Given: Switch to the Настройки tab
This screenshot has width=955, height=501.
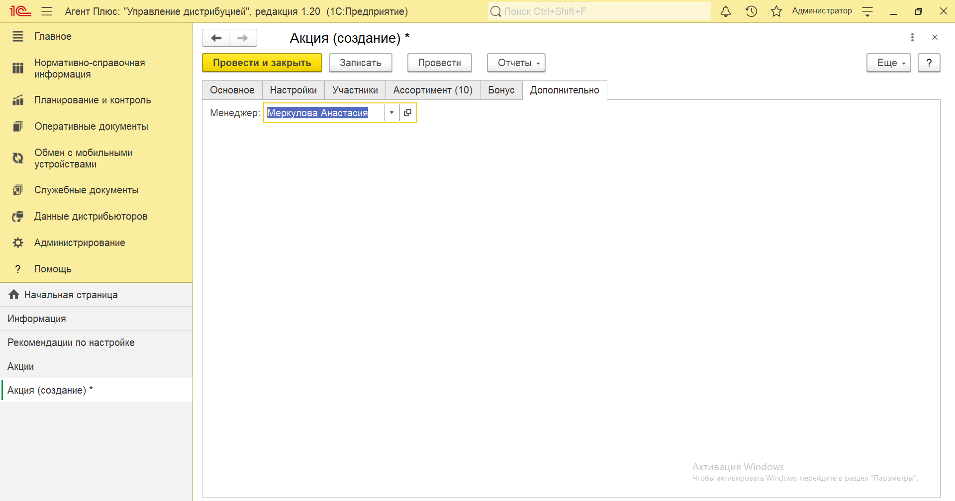Looking at the screenshot, I should 293,90.
